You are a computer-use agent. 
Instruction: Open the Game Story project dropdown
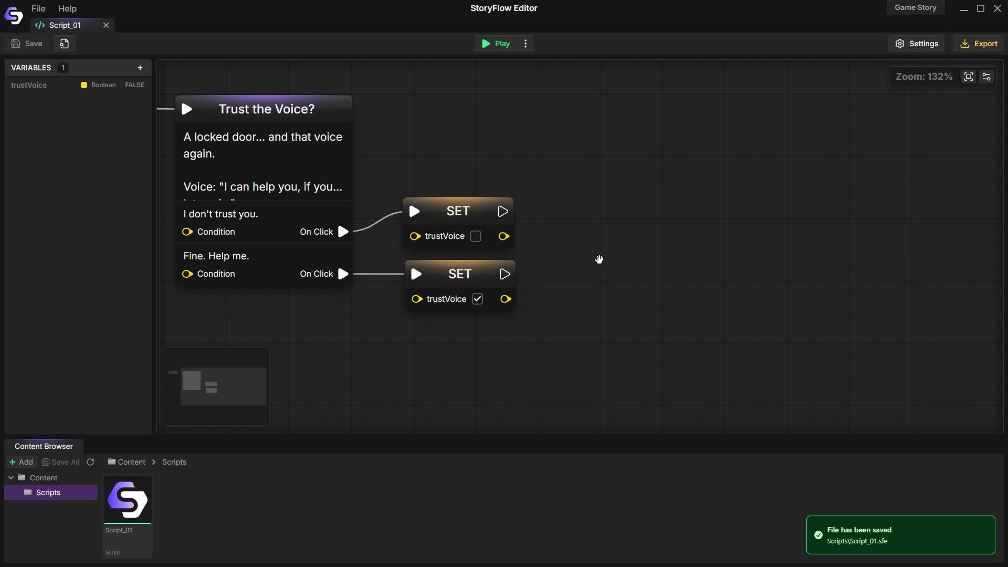915,8
